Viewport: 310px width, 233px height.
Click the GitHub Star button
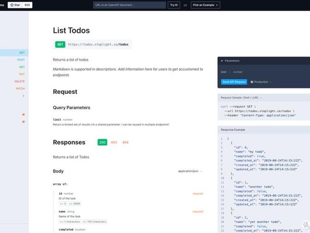pos(15,5)
